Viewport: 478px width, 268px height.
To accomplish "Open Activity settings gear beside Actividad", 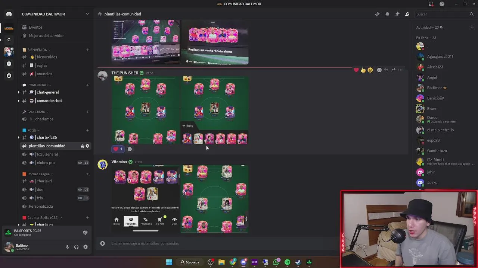I will click(441, 27).
